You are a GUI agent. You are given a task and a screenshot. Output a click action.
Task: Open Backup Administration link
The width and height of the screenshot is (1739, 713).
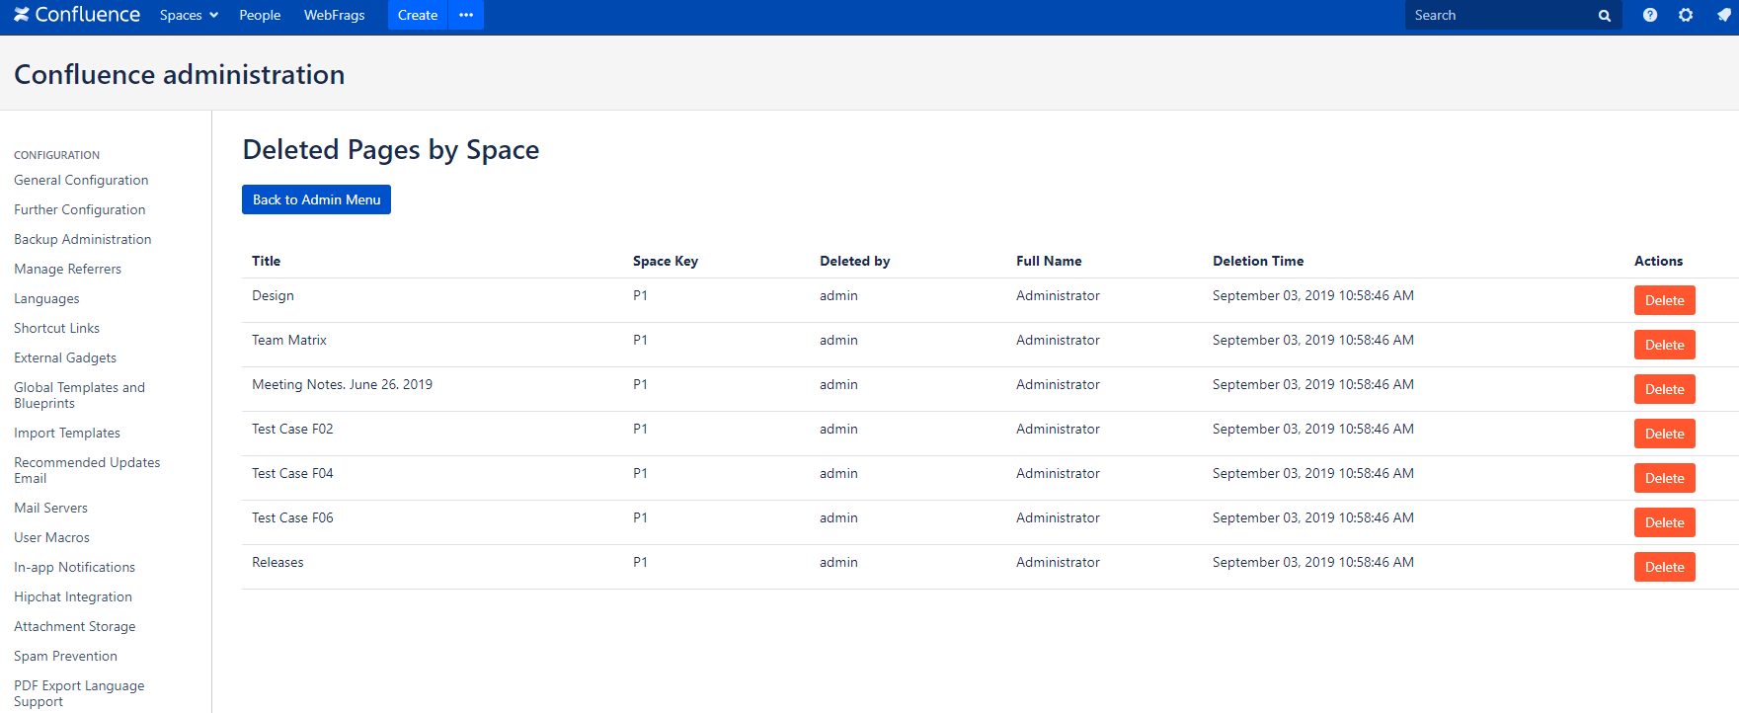click(x=82, y=239)
